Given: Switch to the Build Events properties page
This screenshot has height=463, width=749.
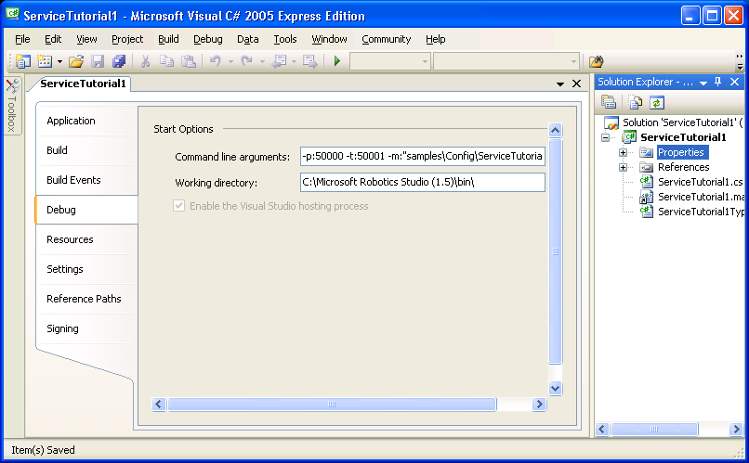Looking at the screenshot, I should [73, 180].
